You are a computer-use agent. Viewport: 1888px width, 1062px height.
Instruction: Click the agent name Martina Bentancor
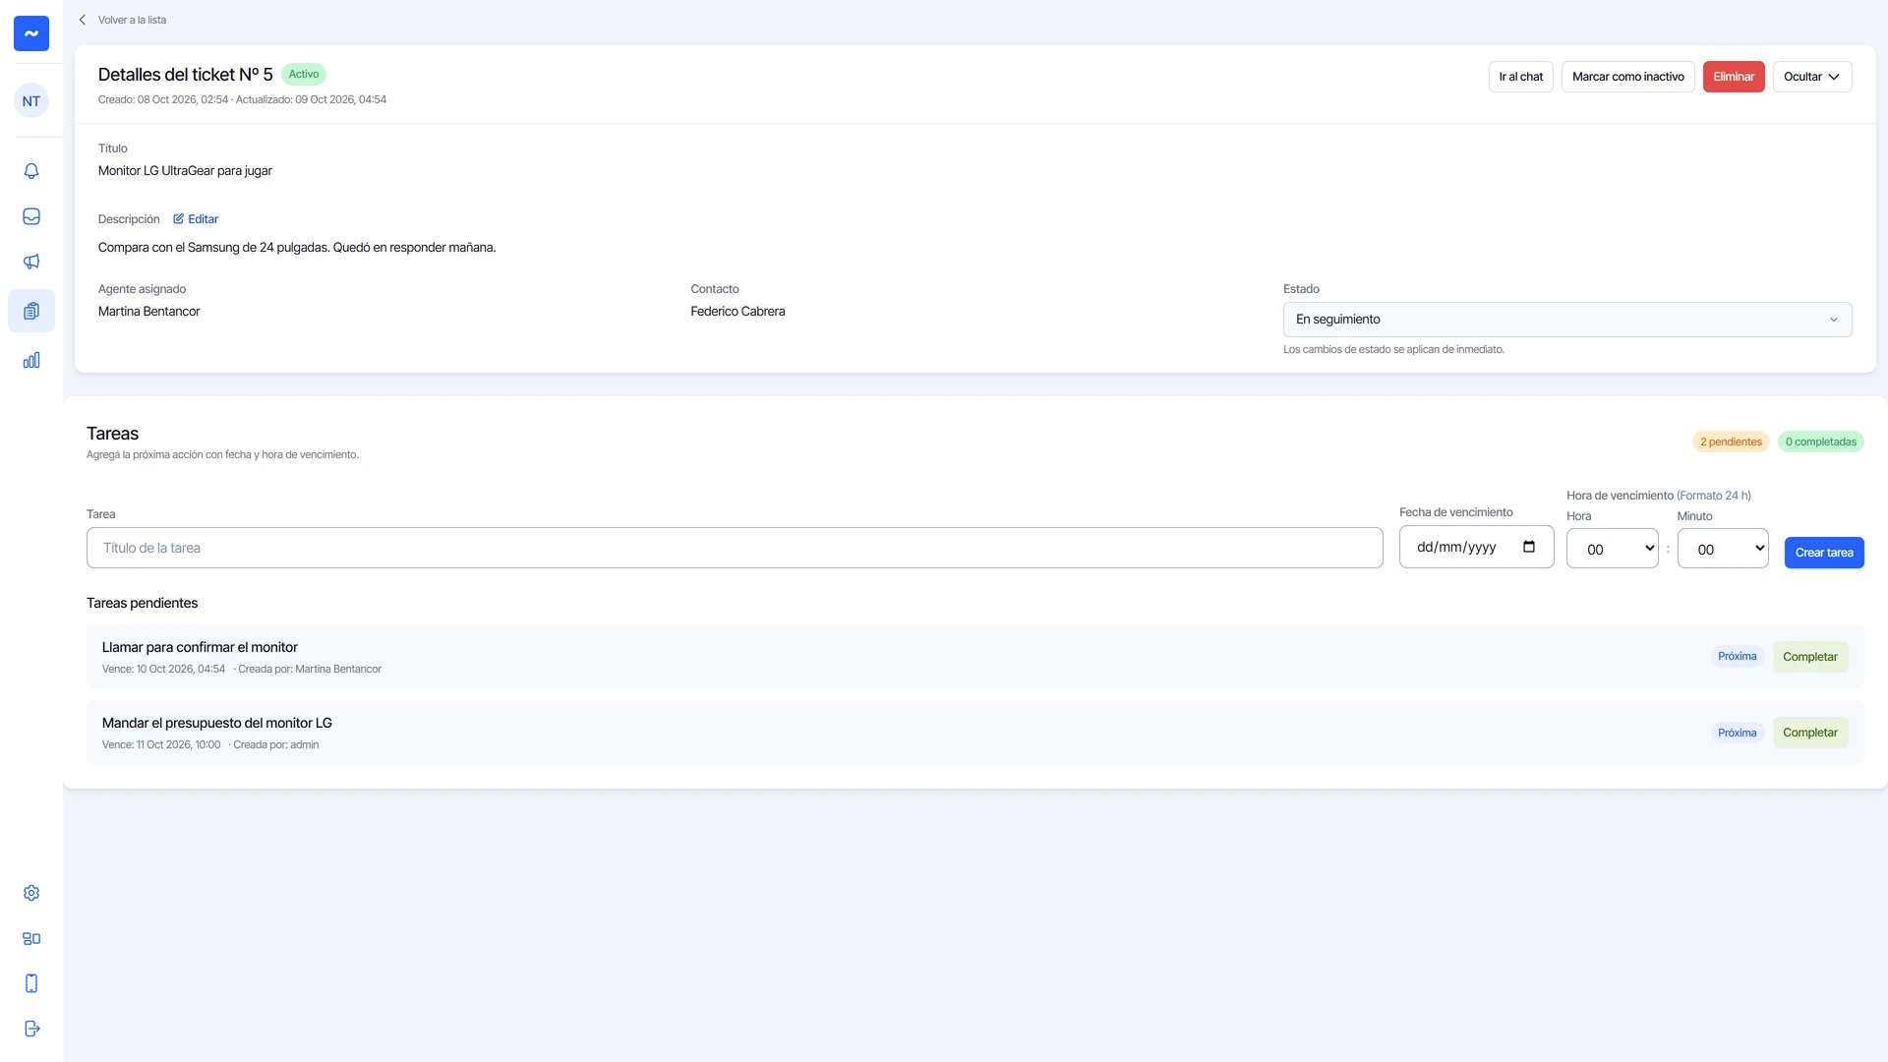click(148, 312)
